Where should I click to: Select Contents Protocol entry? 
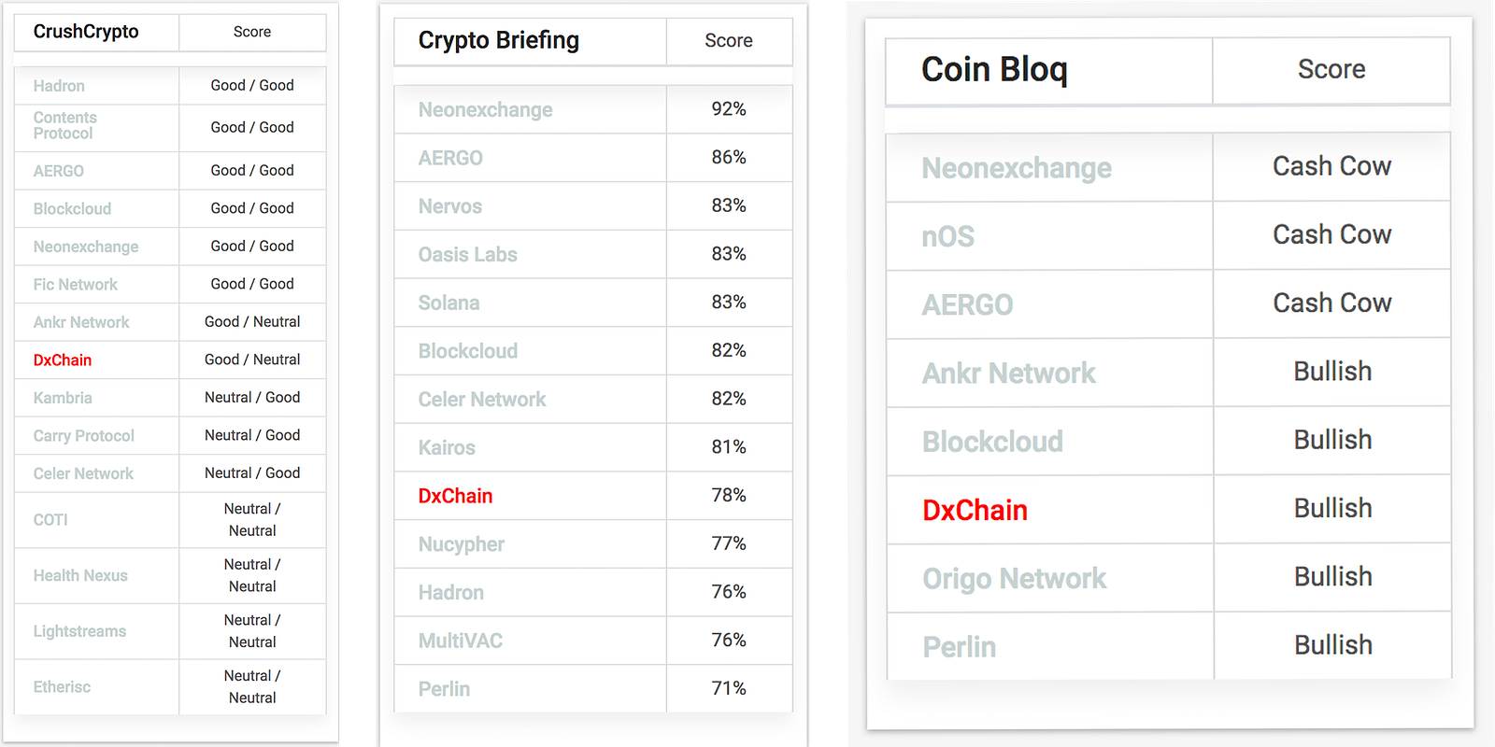(x=65, y=125)
